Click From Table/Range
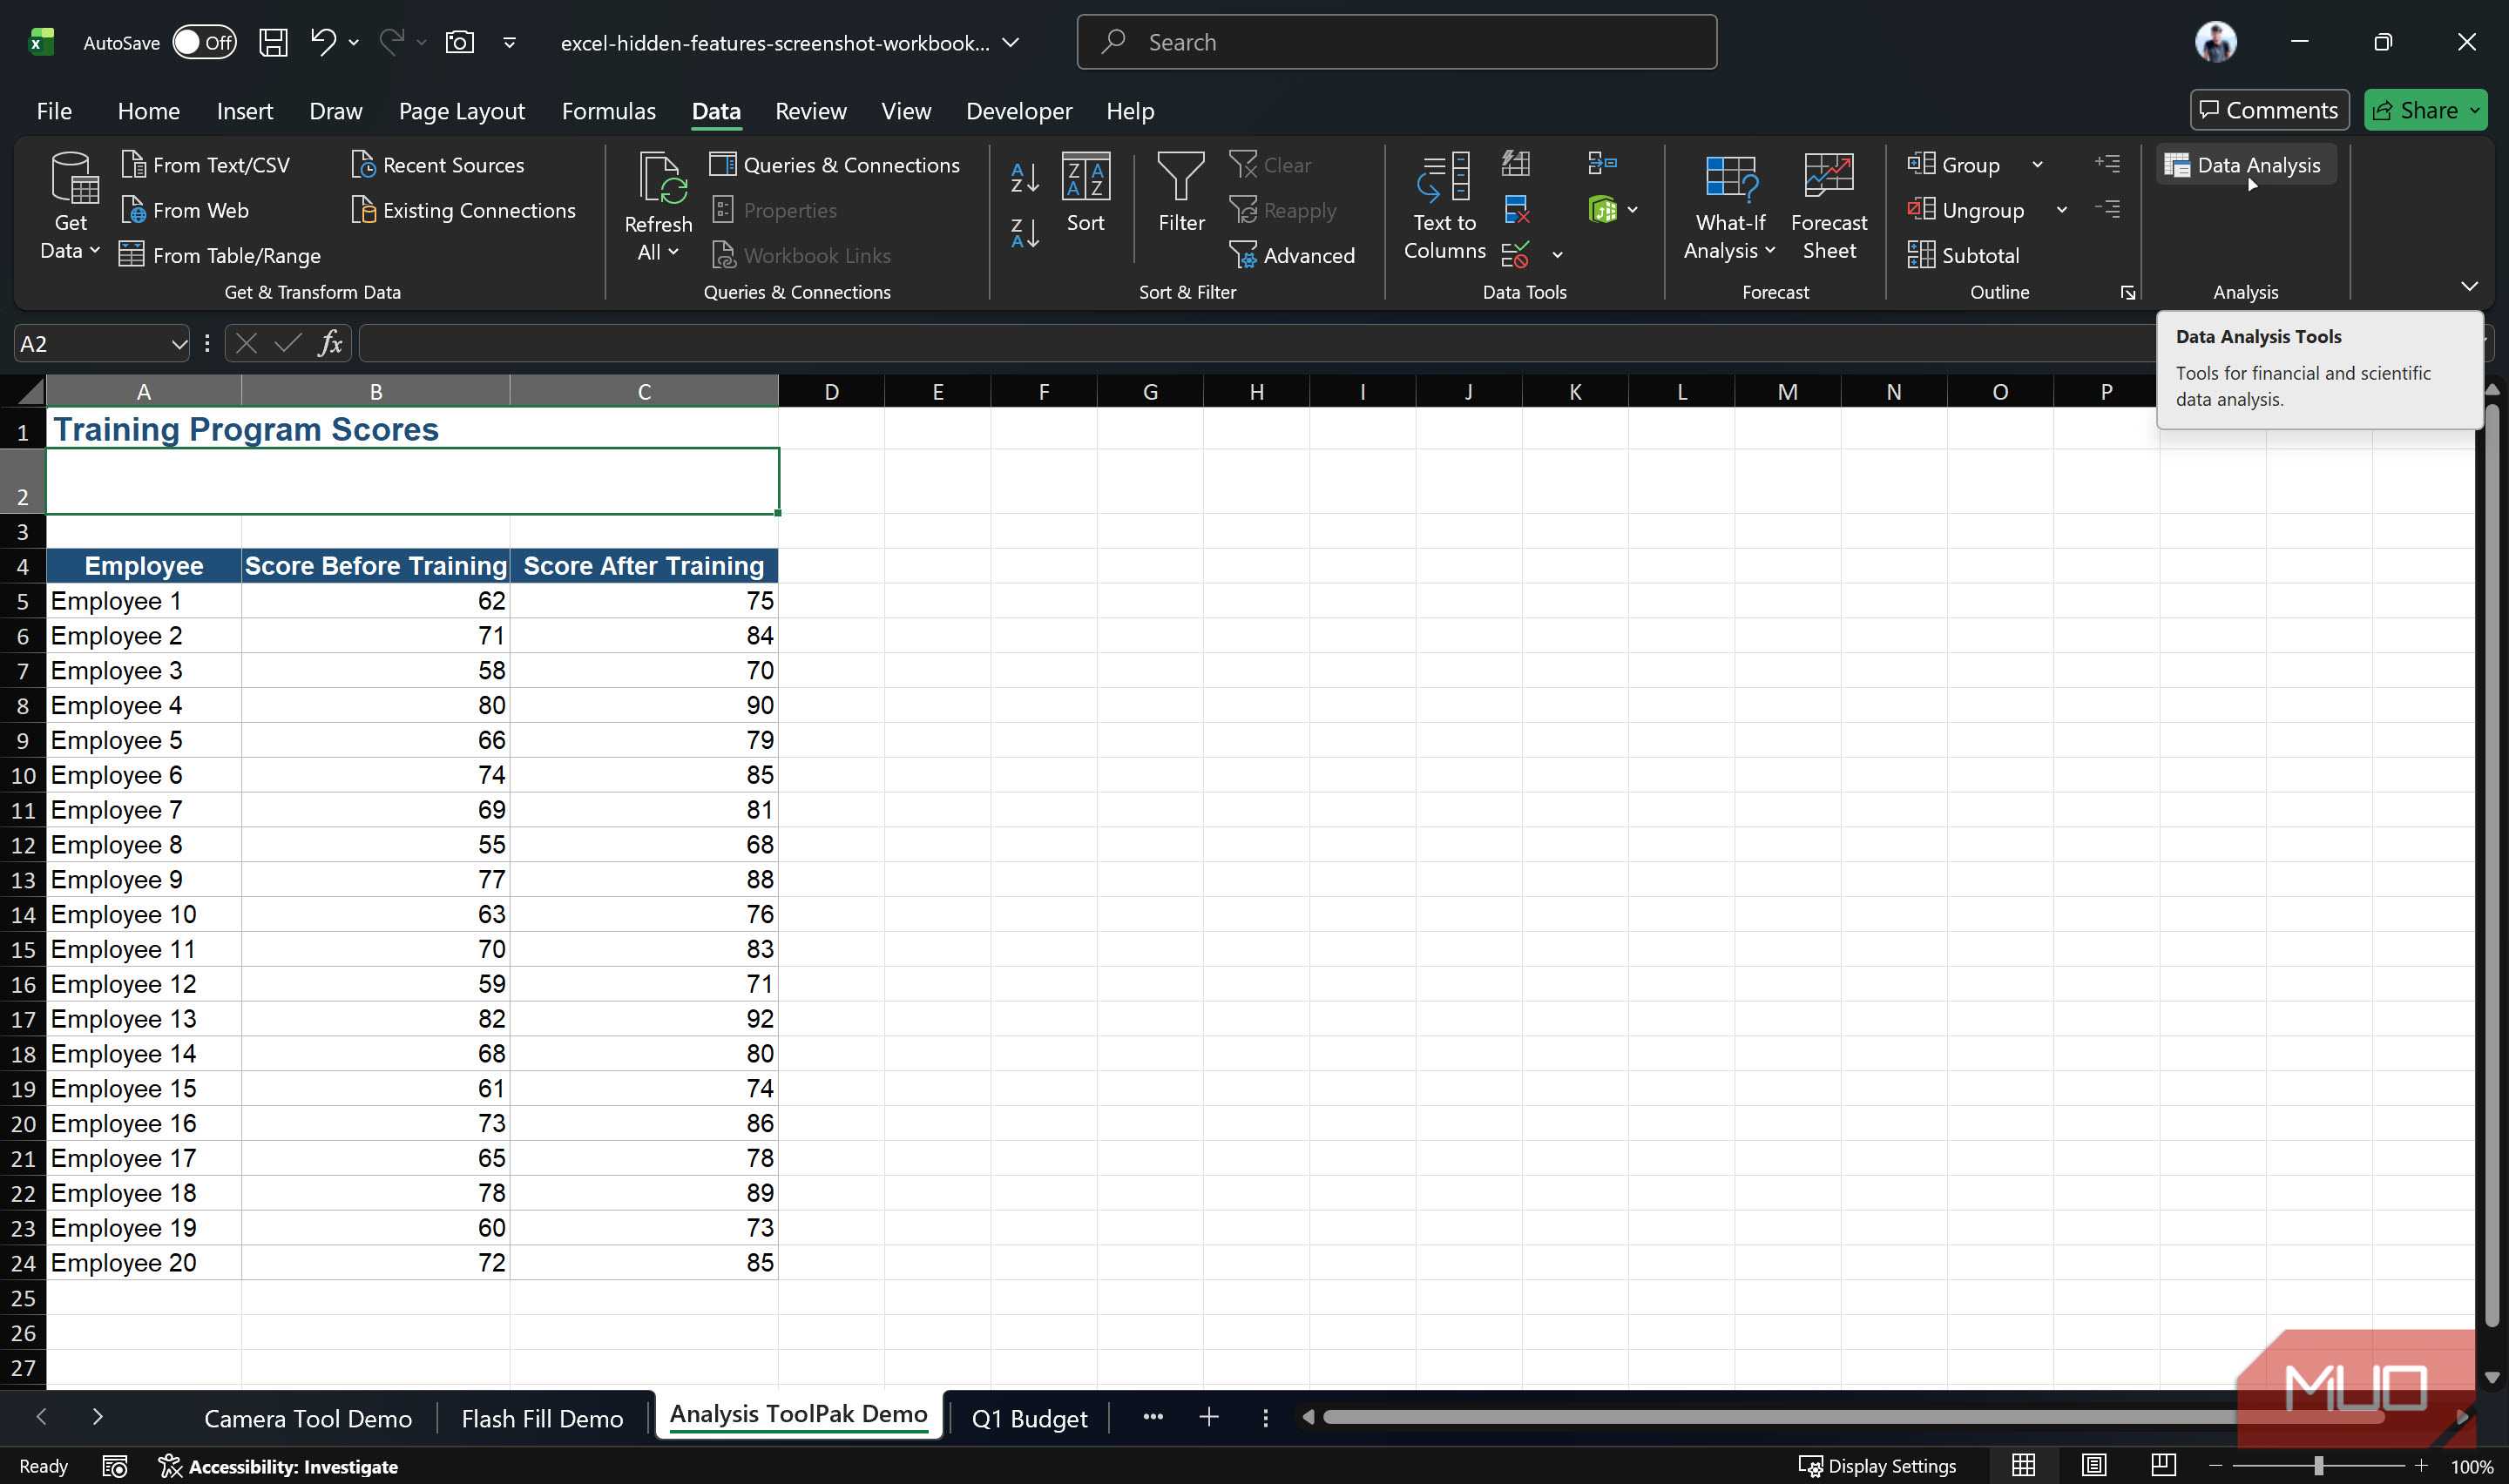Screen dimensions: 2509x1484 coord(220,255)
